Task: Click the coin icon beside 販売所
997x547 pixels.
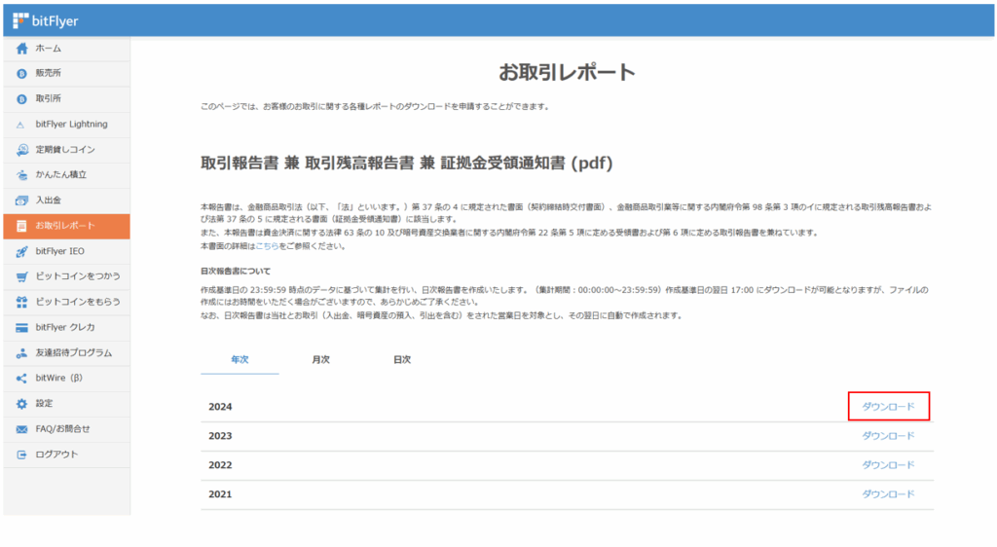Action: point(21,74)
